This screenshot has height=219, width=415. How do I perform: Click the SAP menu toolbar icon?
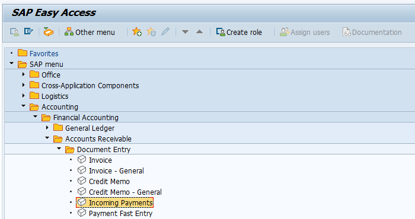pyautogui.click(x=28, y=32)
